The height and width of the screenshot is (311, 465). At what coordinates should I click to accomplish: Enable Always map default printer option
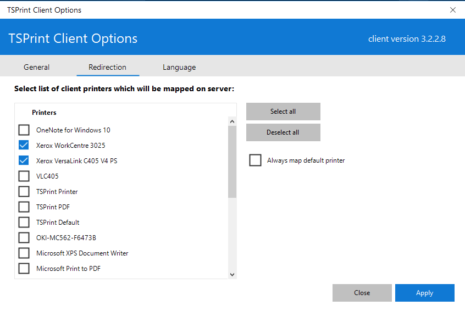click(x=256, y=160)
